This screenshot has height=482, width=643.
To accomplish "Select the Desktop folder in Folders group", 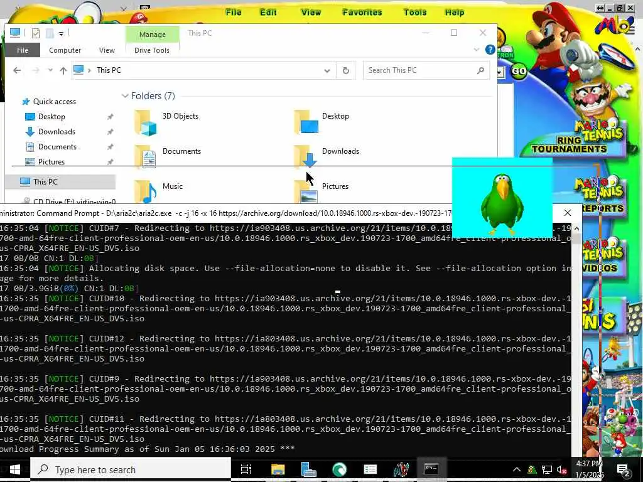I will click(322, 122).
